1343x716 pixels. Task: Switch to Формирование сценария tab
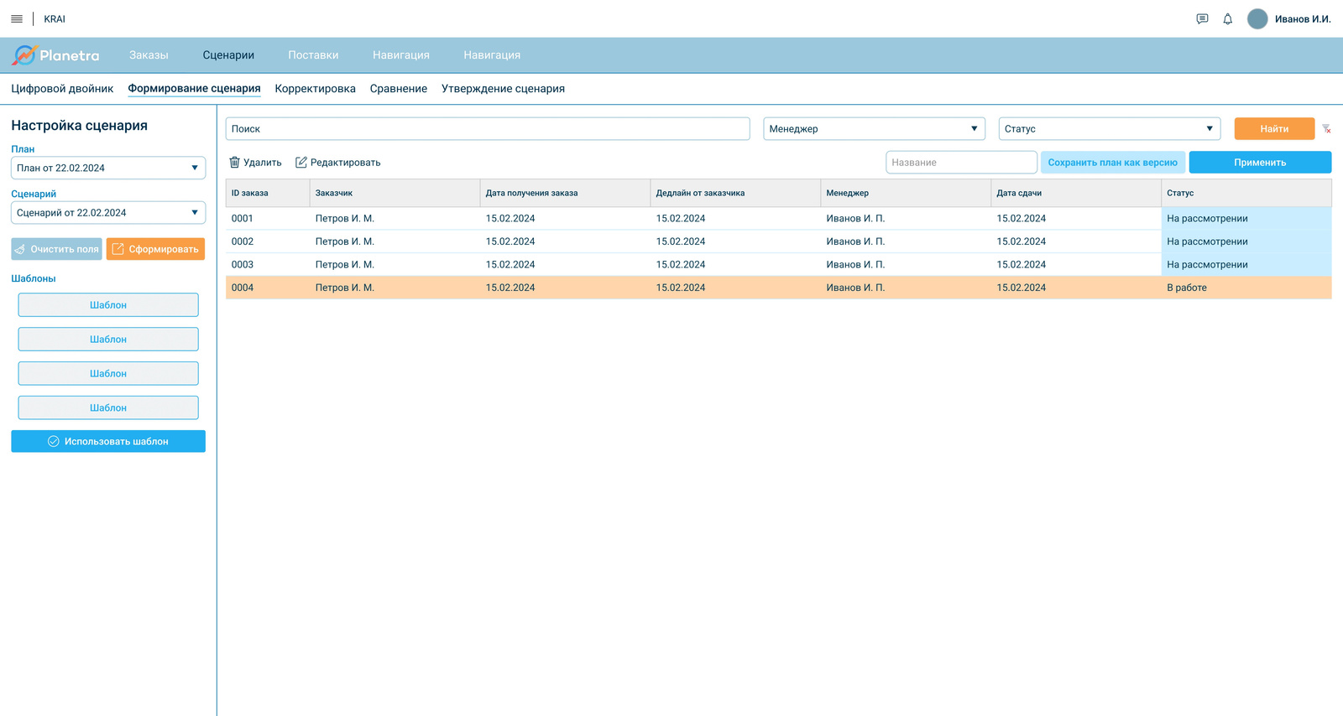[194, 89]
